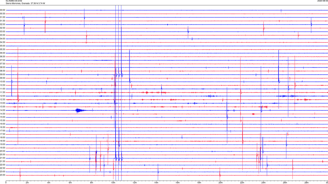Click the 10m minute axis tick

pos(113,183)
